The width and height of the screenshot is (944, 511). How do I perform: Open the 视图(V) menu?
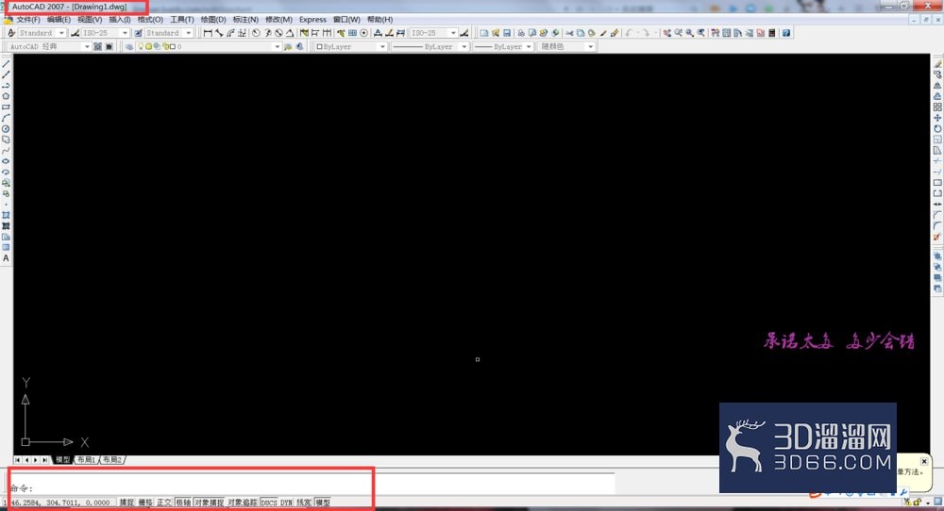(x=90, y=20)
